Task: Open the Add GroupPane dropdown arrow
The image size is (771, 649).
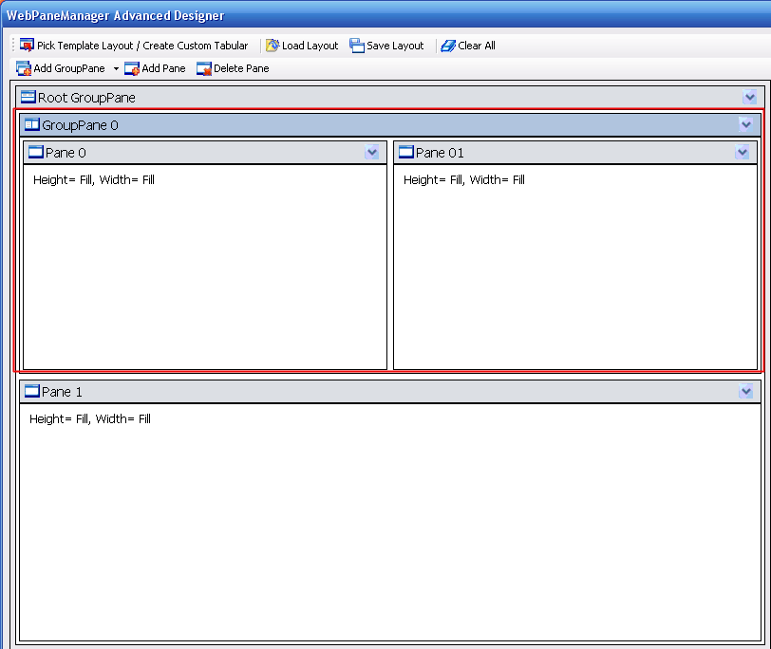Action: click(x=116, y=69)
